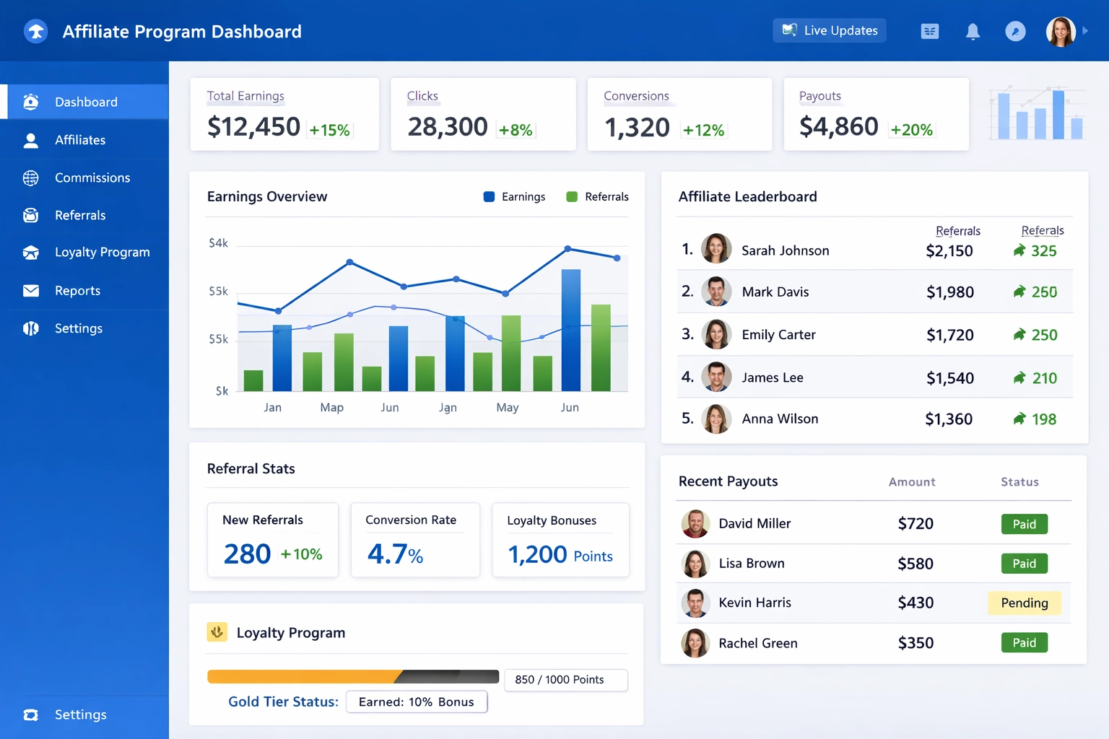
Task: Click the Loyalty Program star icon in sidebar
Action: click(31, 253)
